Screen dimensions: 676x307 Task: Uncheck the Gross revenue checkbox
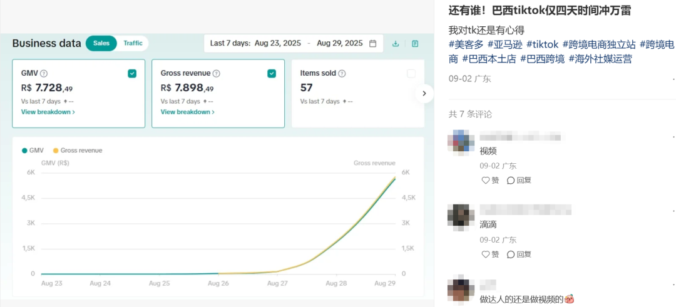[x=272, y=74]
